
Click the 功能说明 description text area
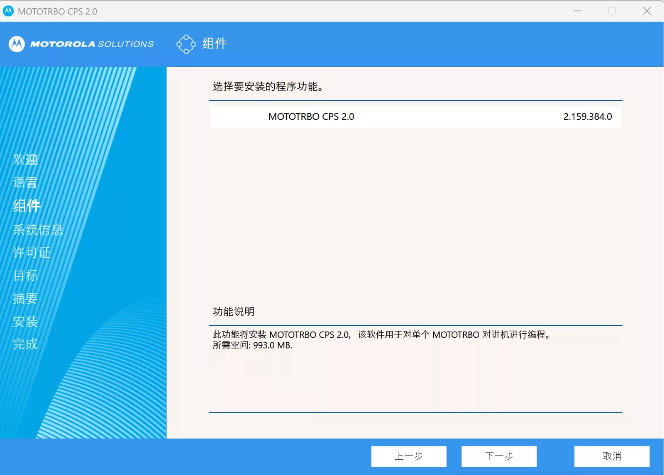point(415,369)
